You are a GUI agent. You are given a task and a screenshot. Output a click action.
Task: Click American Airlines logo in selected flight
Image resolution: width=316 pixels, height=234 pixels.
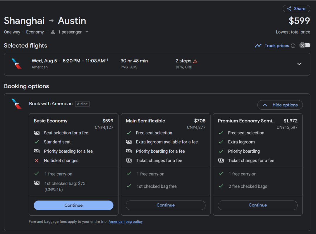tap(17, 64)
